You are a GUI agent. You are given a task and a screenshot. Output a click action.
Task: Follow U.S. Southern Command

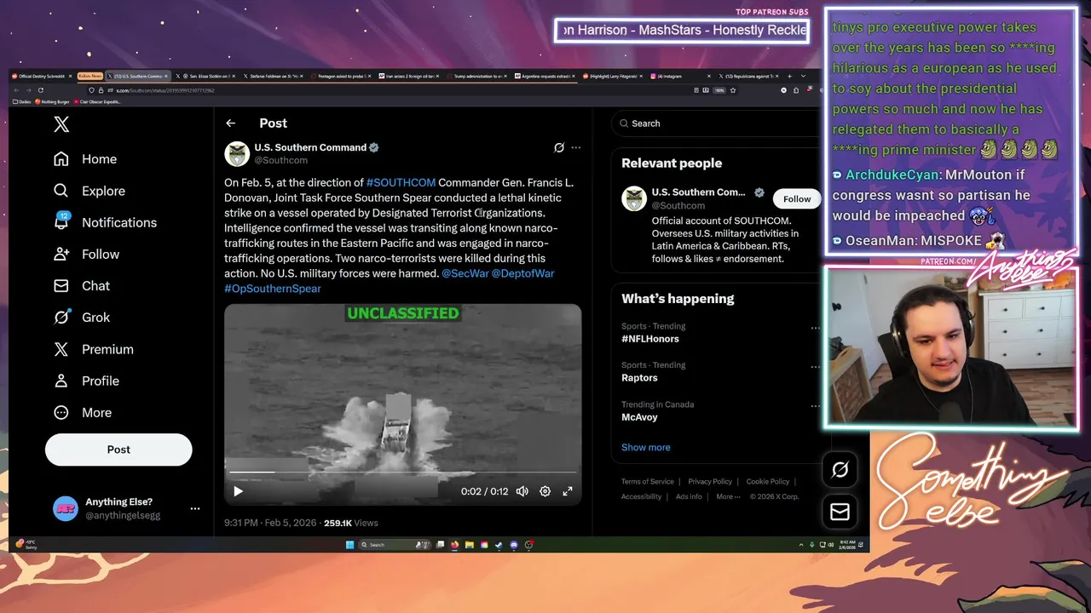tap(797, 199)
